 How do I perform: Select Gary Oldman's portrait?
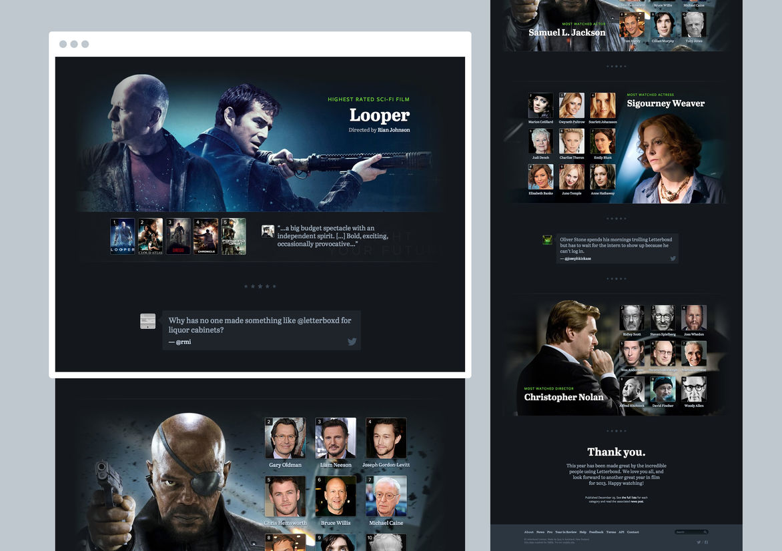(x=286, y=438)
